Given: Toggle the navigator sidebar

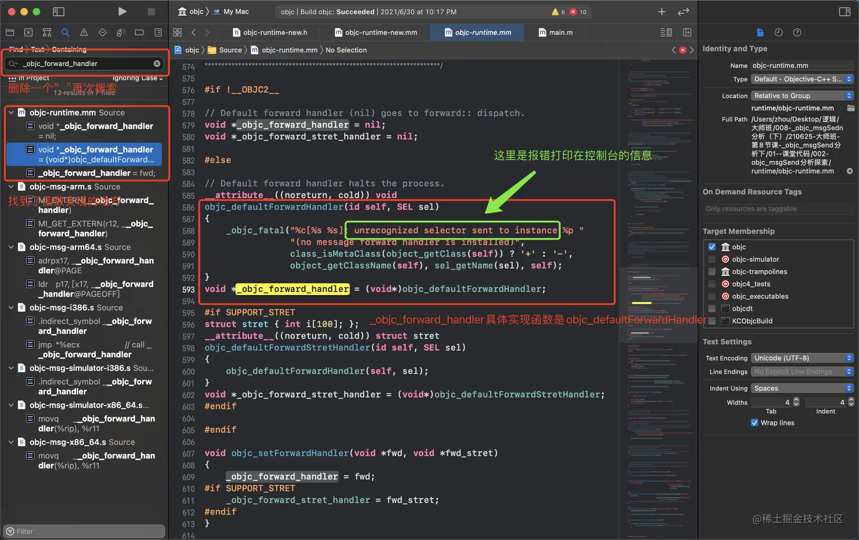Looking at the screenshot, I should click(x=59, y=11).
